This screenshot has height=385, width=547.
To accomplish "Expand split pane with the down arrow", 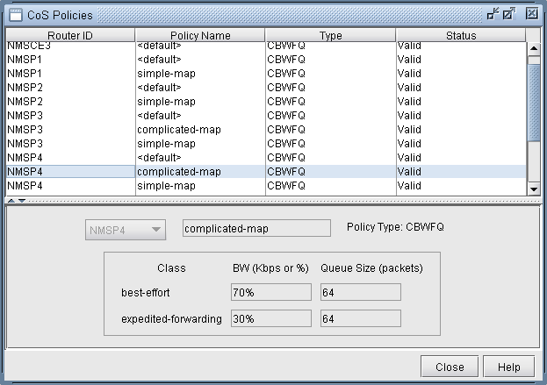I will click(x=21, y=201).
